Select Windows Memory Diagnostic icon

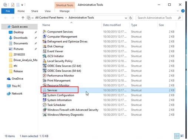point(44,115)
